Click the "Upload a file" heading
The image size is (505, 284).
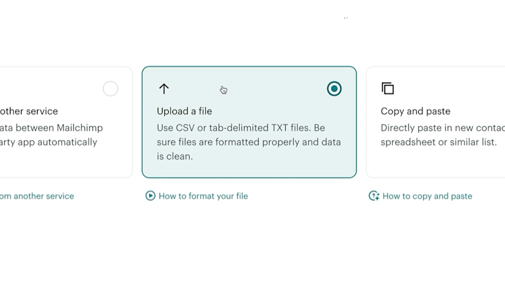point(184,111)
